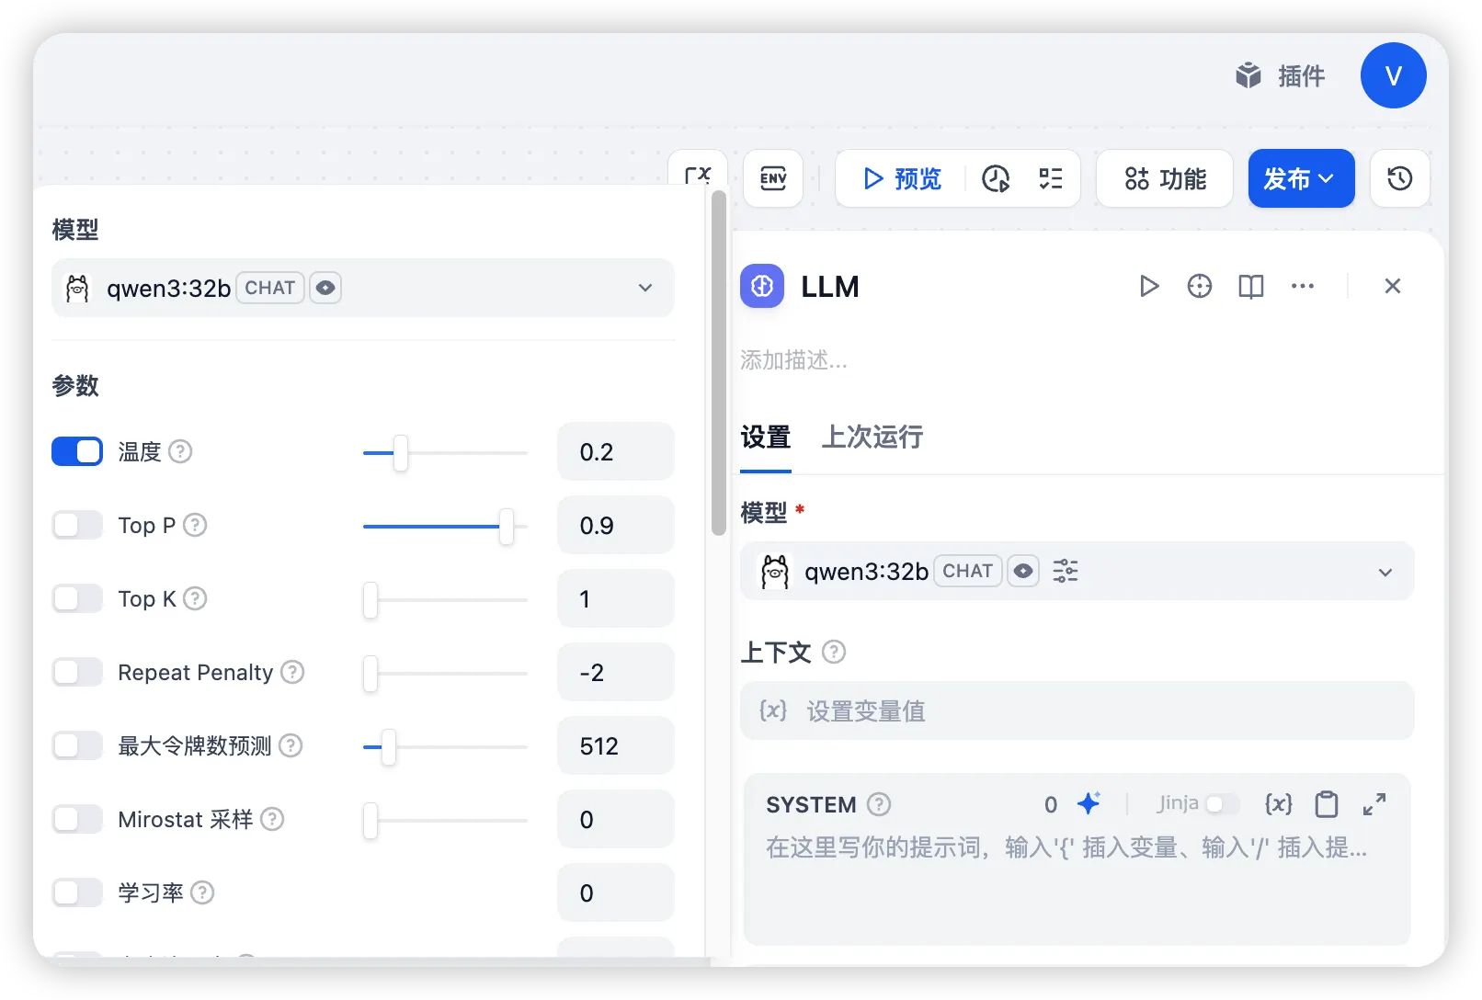Open the help book icon in LLM panel
This screenshot has height=1000, width=1482.
tap(1250, 287)
